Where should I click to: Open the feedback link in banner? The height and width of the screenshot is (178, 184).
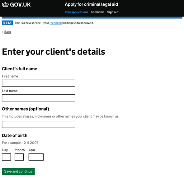coord(55,23)
